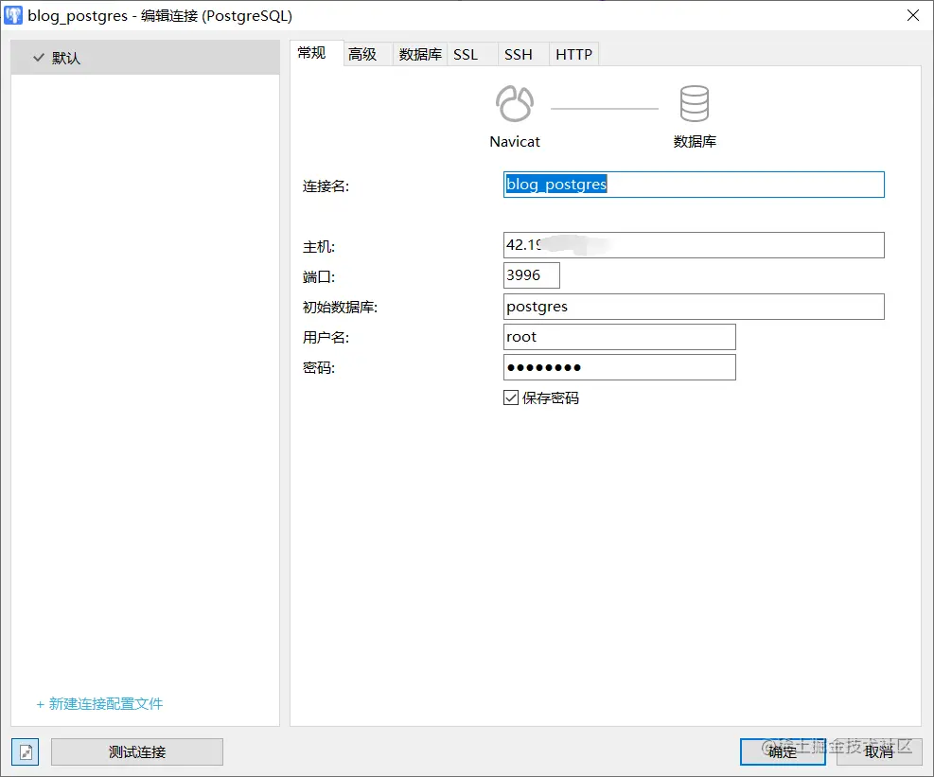Click the 数据库 cylinder icon in the diagram

pyautogui.click(x=694, y=104)
